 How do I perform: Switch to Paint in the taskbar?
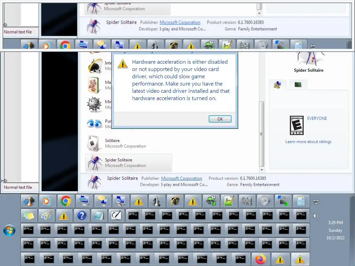click(x=47, y=215)
